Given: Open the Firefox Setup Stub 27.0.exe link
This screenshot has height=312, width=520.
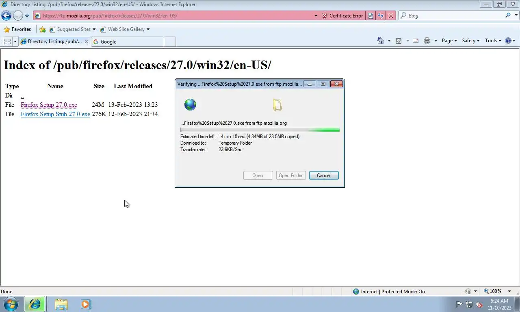Looking at the screenshot, I should [55, 114].
